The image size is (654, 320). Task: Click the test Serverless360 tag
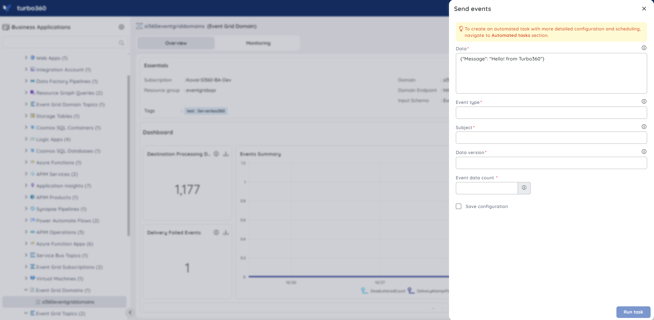[206, 111]
